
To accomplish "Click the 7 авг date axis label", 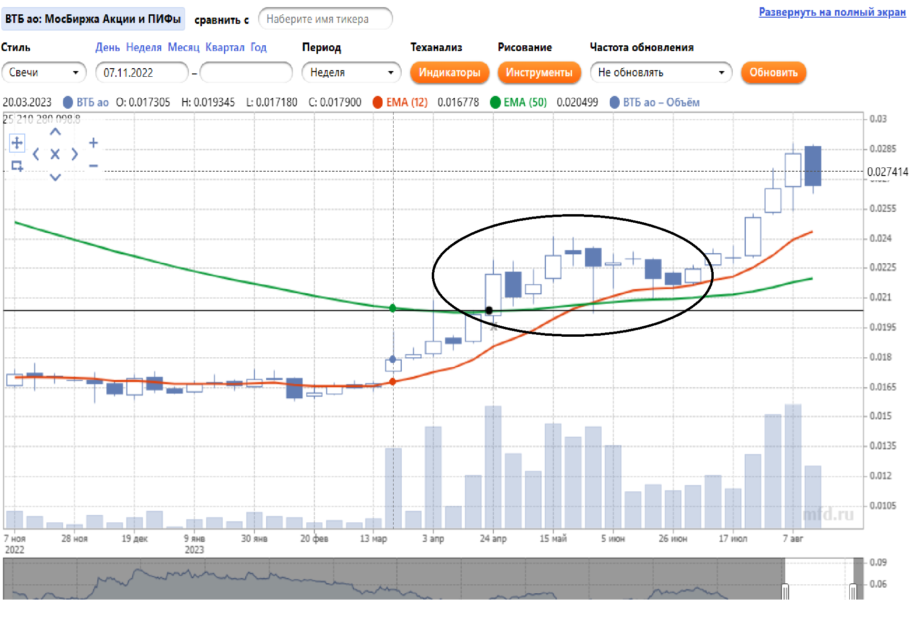I will point(793,538).
